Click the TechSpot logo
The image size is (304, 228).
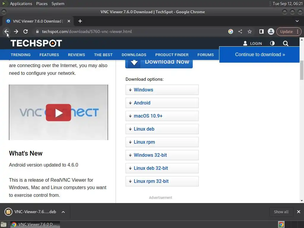pos(36,43)
